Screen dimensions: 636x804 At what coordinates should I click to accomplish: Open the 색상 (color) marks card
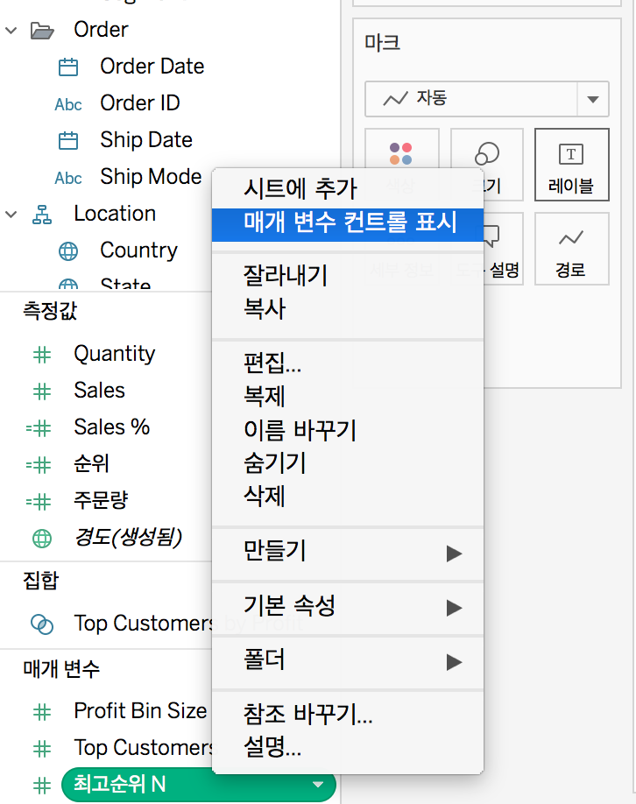401,165
